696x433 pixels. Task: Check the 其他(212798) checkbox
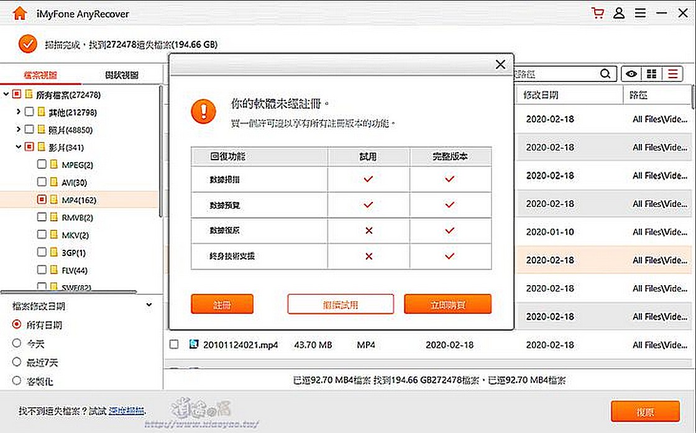[x=29, y=112]
